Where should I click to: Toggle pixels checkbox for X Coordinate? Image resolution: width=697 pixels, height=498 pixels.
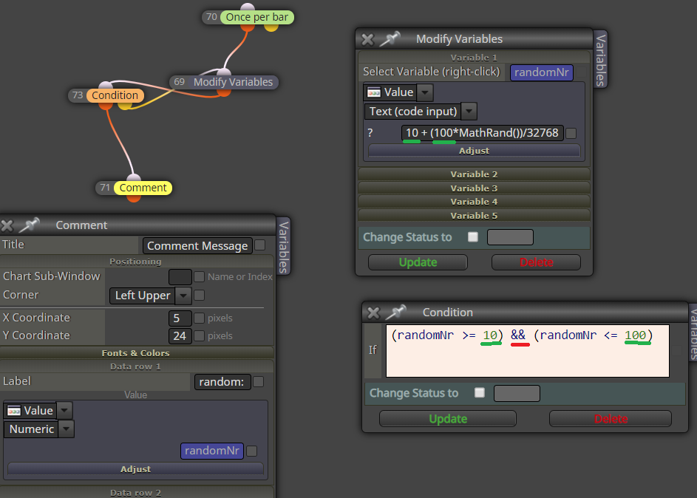pyautogui.click(x=199, y=318)
